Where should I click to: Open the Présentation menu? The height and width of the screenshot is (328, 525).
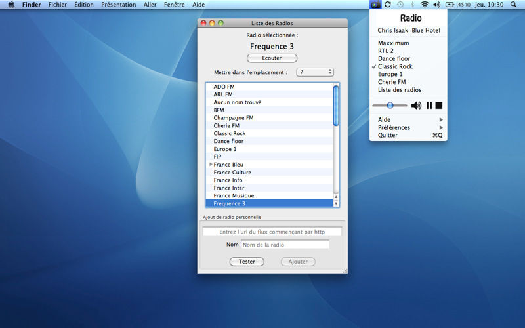119,5
